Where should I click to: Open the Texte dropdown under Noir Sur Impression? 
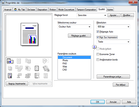pyautogui.click(x=113, y=42)
